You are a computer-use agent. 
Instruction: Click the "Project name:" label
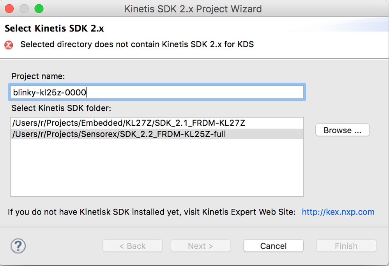point(38,76)
